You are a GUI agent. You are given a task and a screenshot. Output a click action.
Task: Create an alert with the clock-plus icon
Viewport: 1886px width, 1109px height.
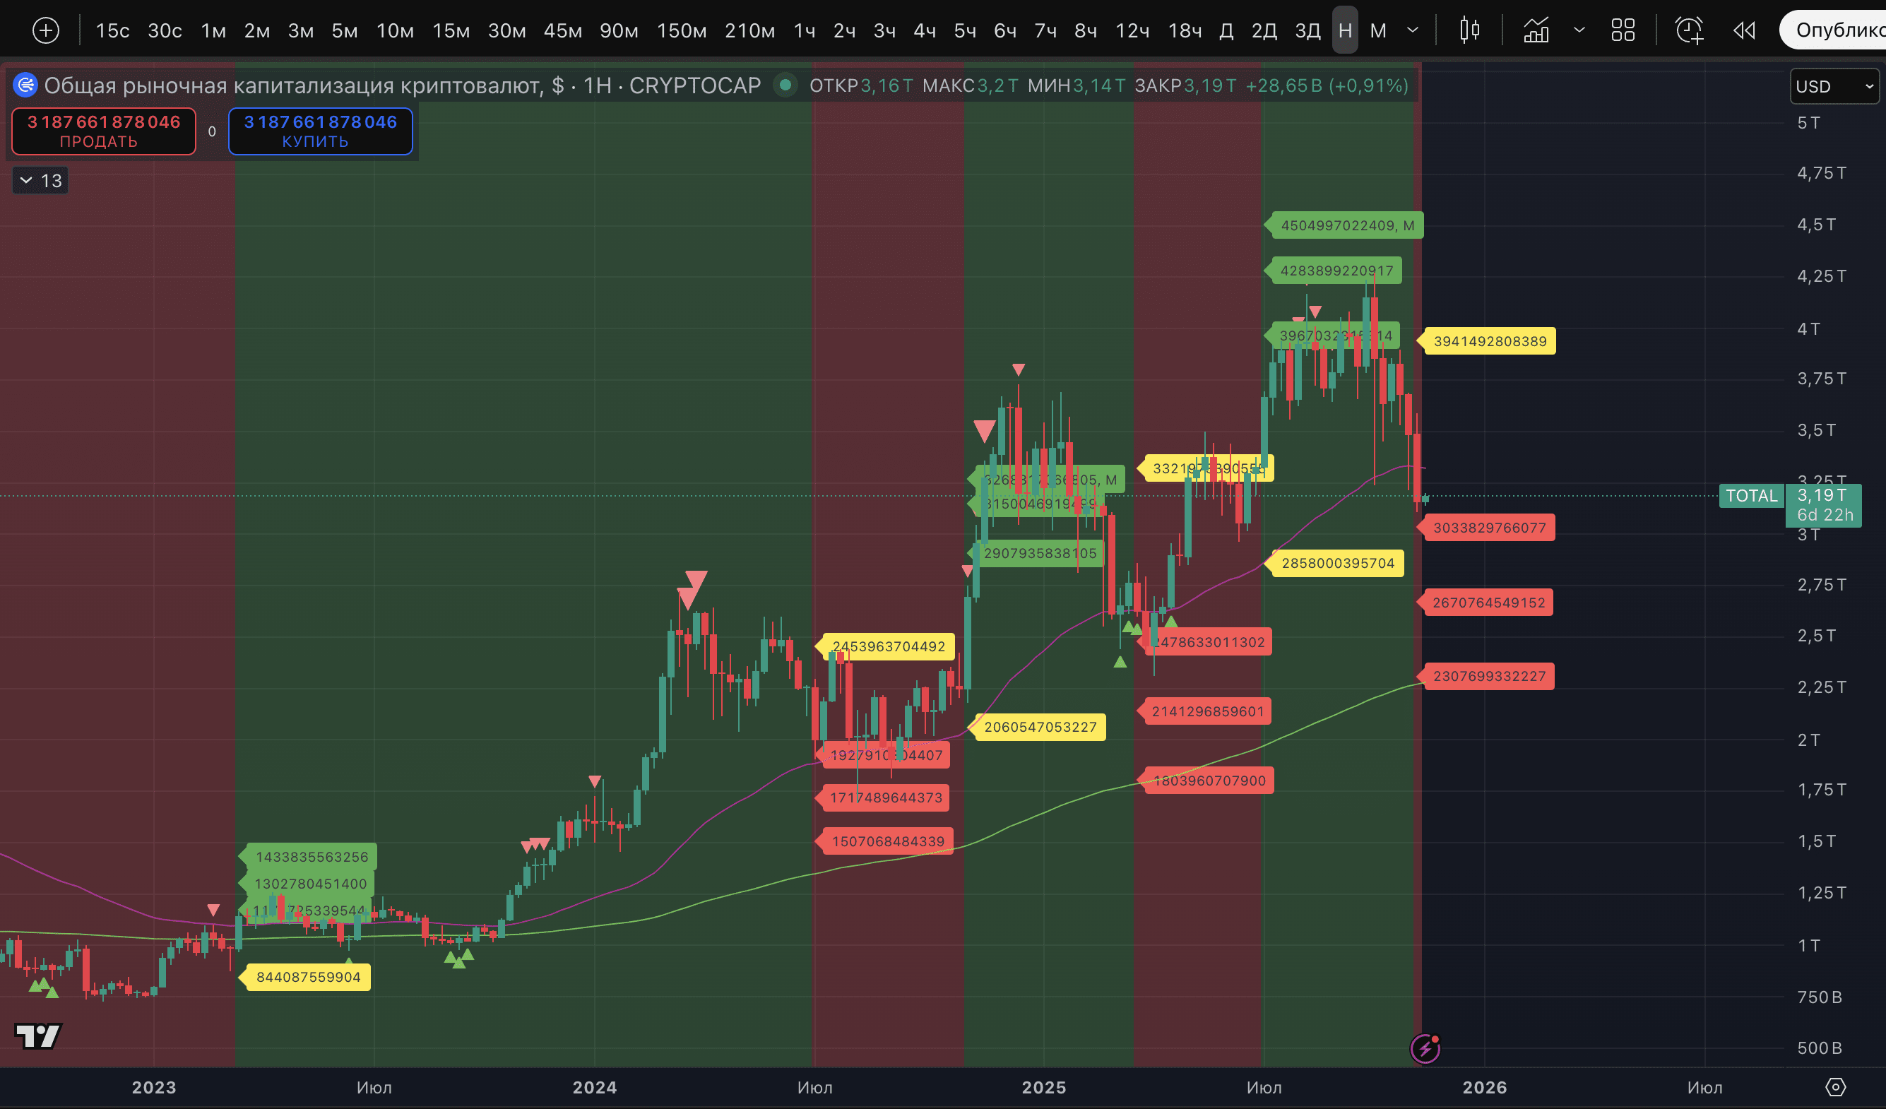click(x=1690, y=30)
